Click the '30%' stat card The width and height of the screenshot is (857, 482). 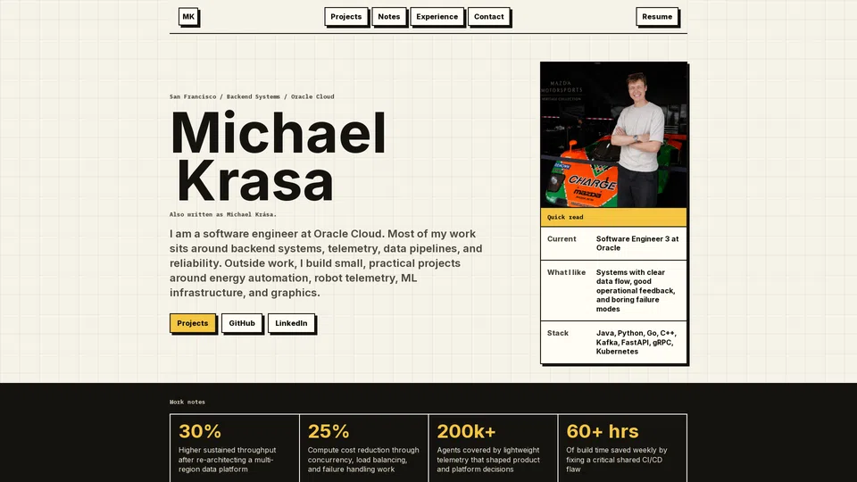tap(235, 448)
